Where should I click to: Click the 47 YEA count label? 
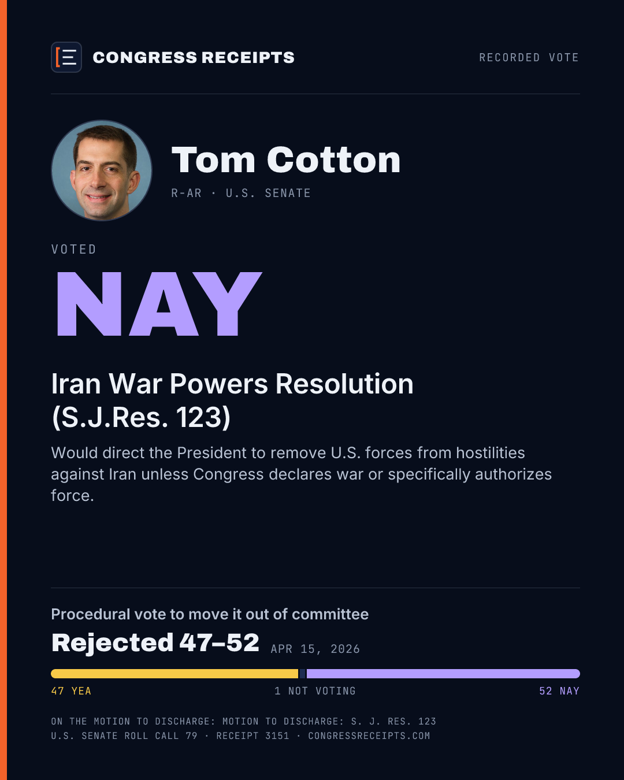pos(71,691)
